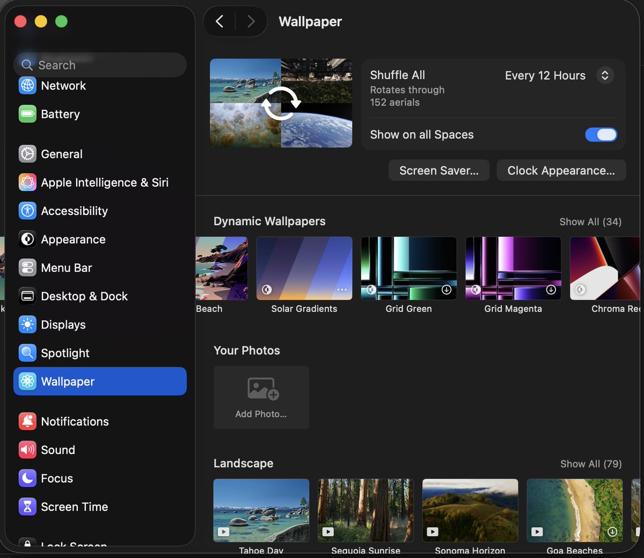Click the "Dynamic Wallpapers" heading

click(x=269, y=221)
